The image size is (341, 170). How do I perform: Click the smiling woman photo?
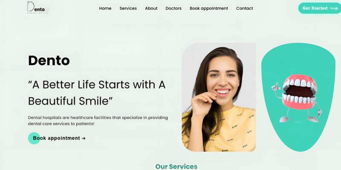219,97
